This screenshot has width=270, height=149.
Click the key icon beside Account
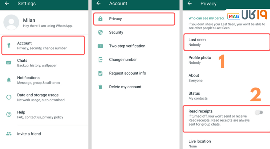(x=9, y=46)
